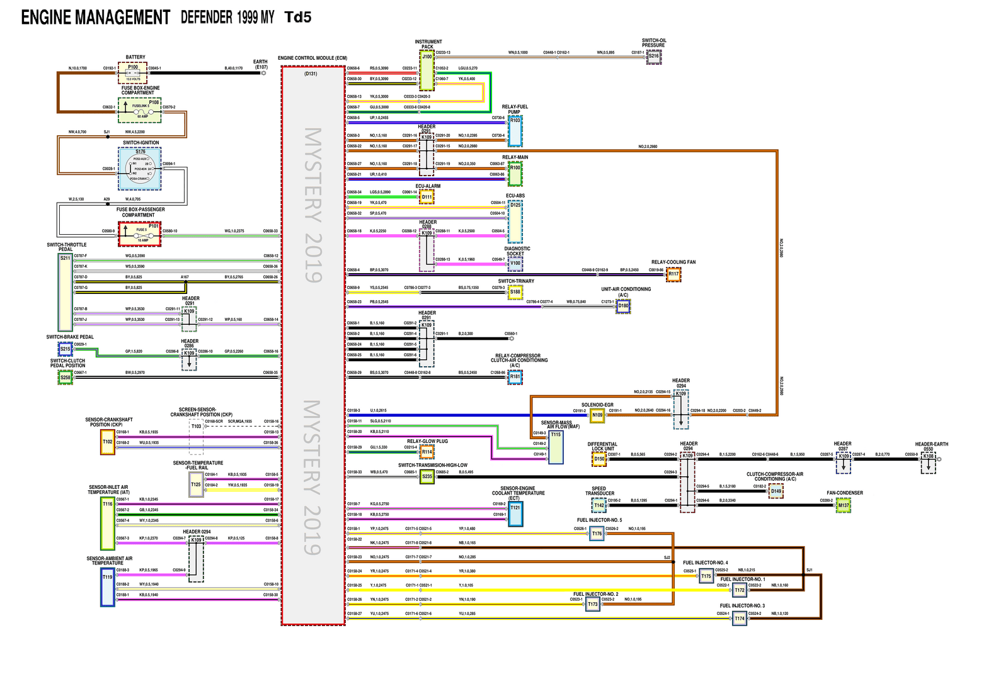This screenshot has height=696, width=1008.
Task: Select air conditioning unit D180
Action: [623, 306]
